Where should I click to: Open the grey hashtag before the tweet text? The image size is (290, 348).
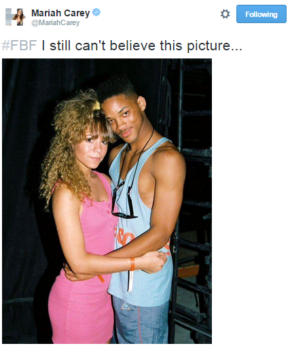click(19, 46)
